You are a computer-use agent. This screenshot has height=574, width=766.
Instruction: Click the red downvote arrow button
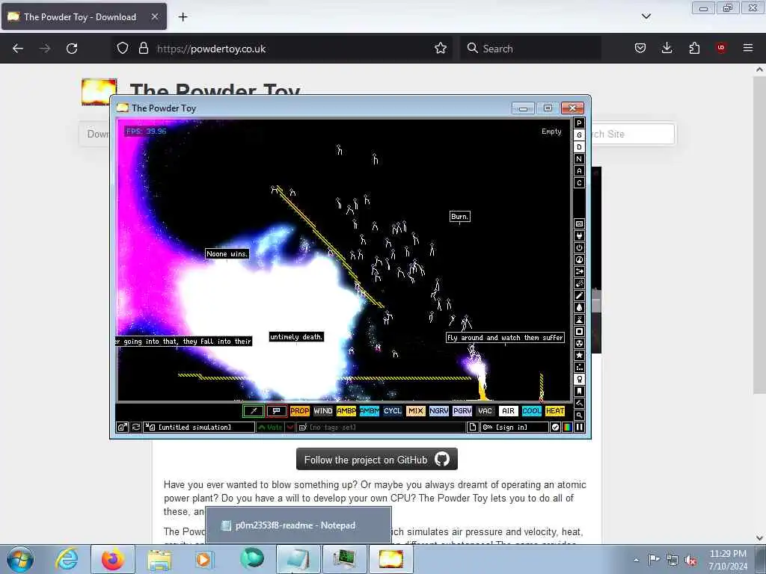click(x=290, y=427)
